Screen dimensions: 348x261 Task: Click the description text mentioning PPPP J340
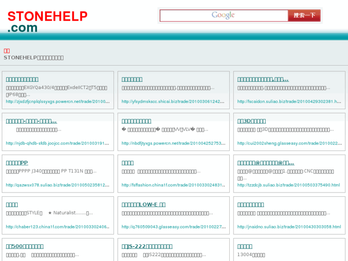[51, 171]
